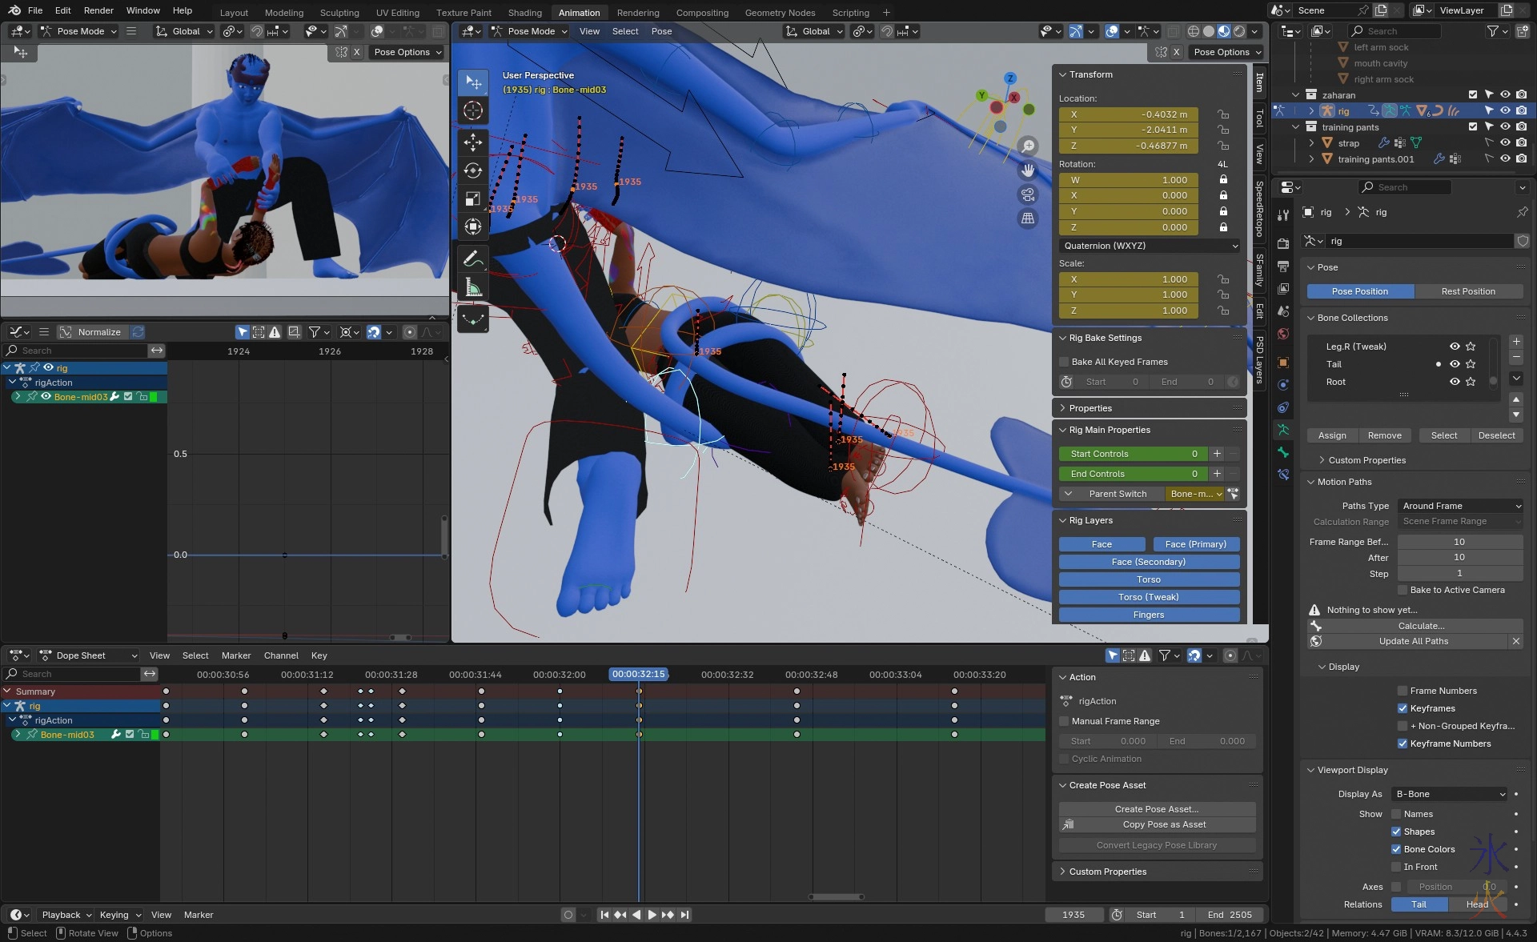Screen dimensions: 1537x942
Task: Click the Calculate... motion paths button
Action: click(1421, 626)
